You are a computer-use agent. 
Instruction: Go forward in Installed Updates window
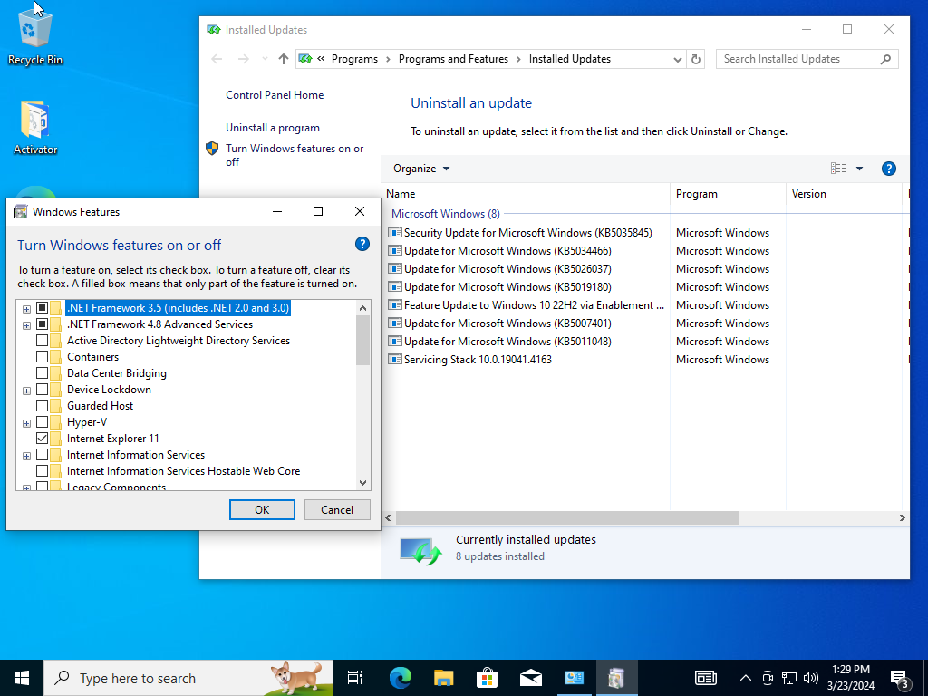click(x=243, y=59)
